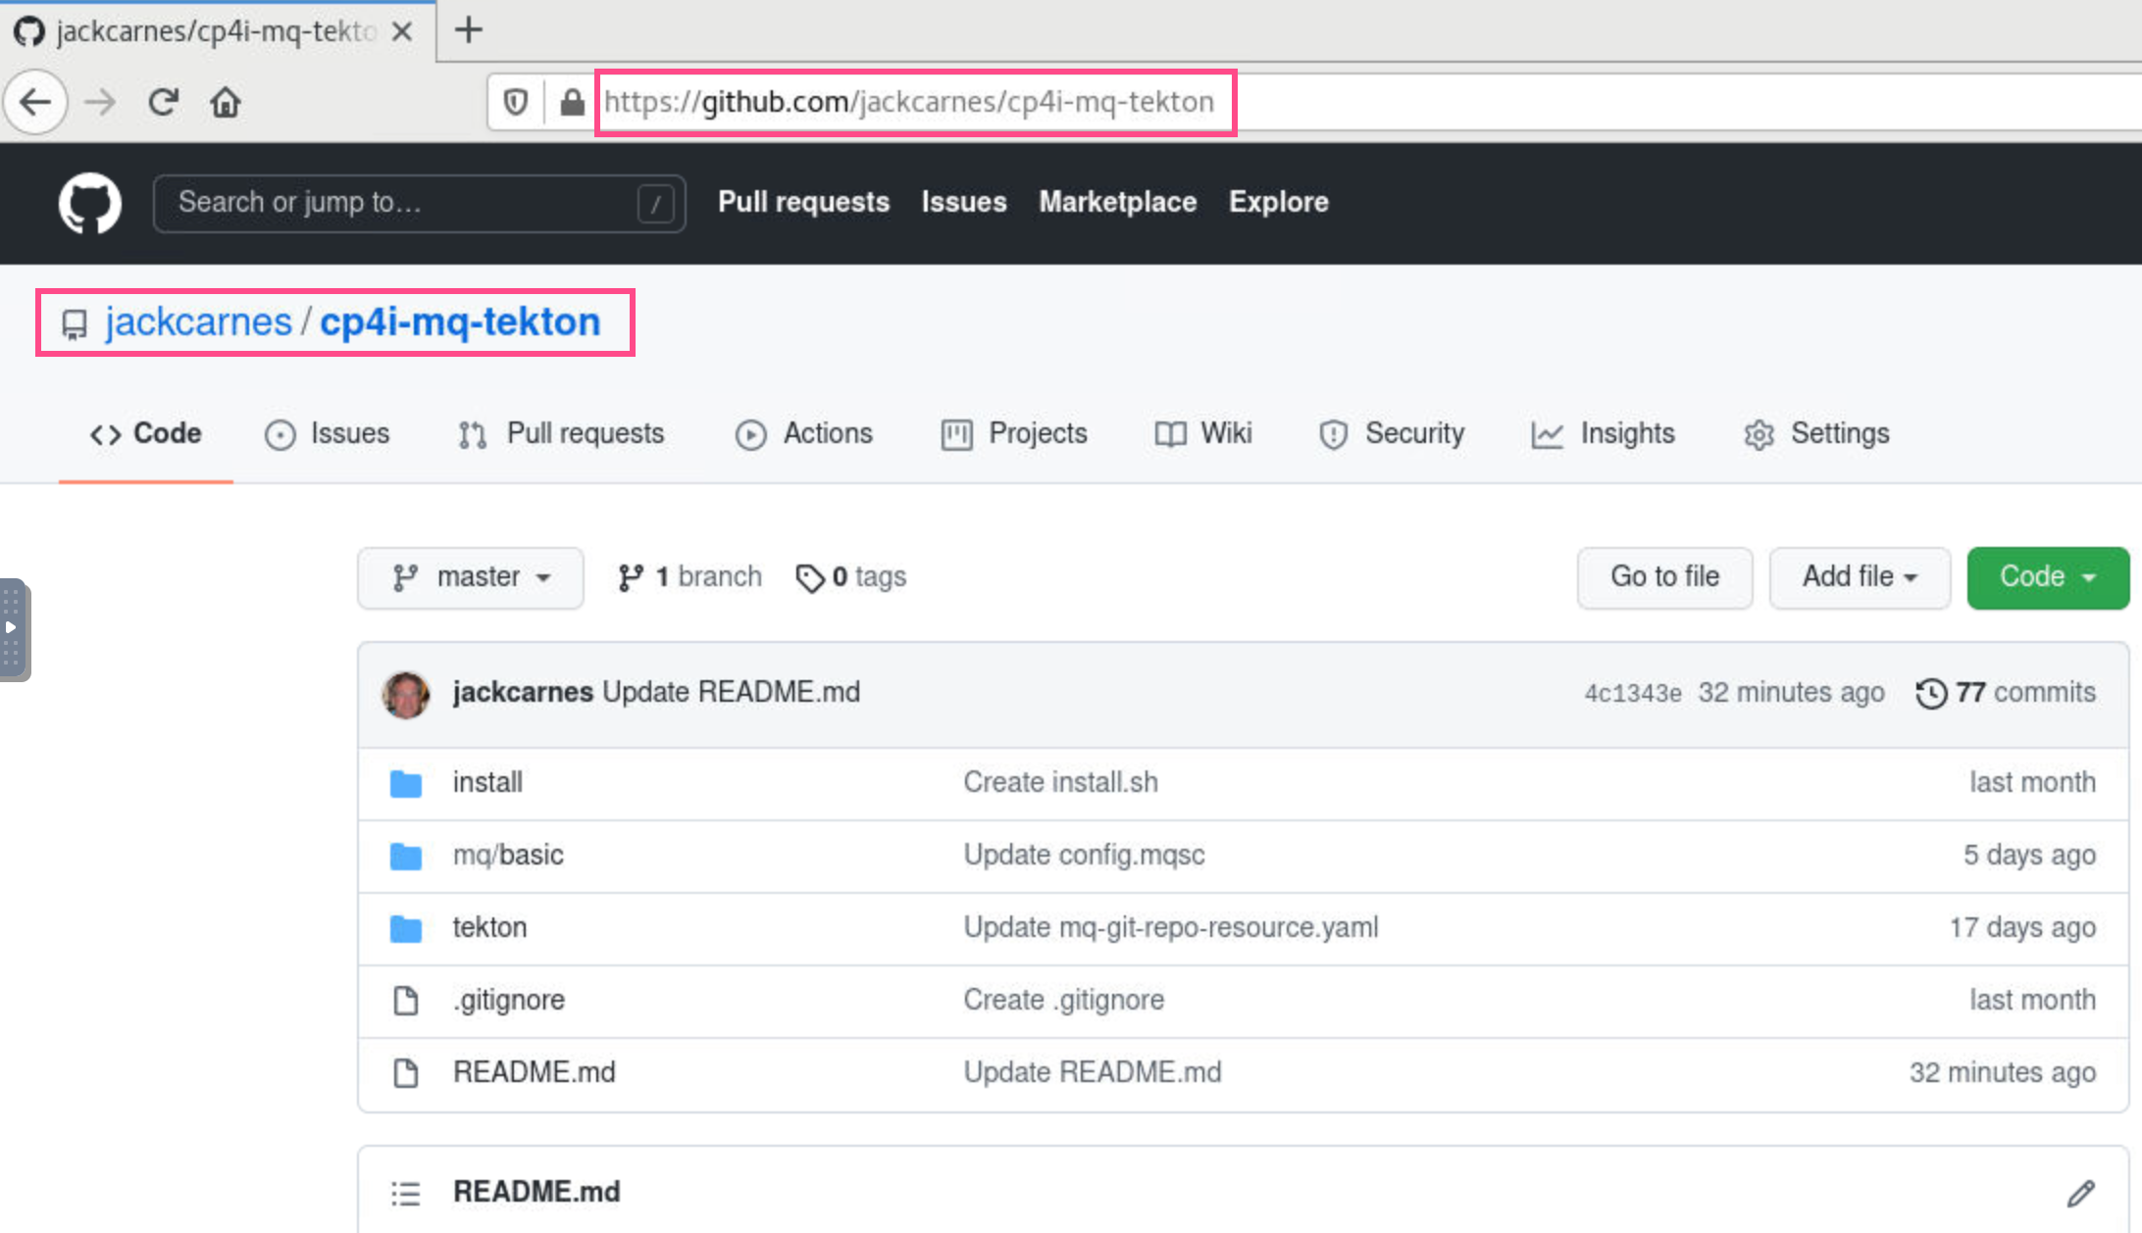Switch to the Actions tab
The width and height of the screenshot is (2142, 1233).
pos(804,433)
